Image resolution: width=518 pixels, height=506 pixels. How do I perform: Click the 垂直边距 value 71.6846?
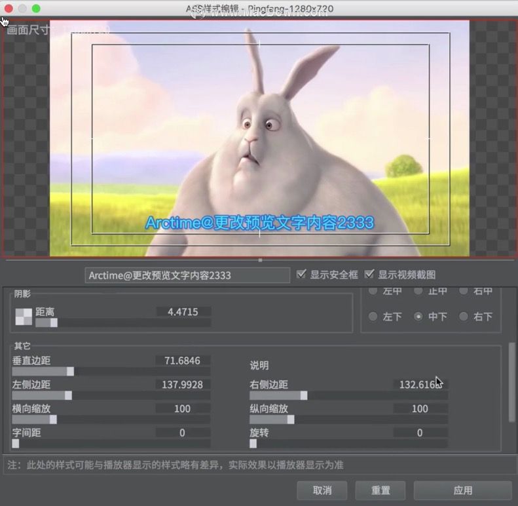tap(183, 360)
